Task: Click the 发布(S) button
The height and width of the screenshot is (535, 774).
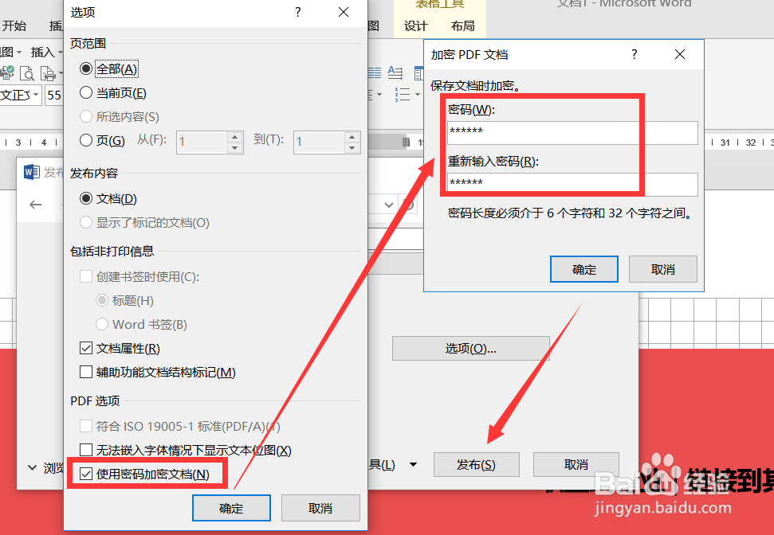Action: (476, 464)
